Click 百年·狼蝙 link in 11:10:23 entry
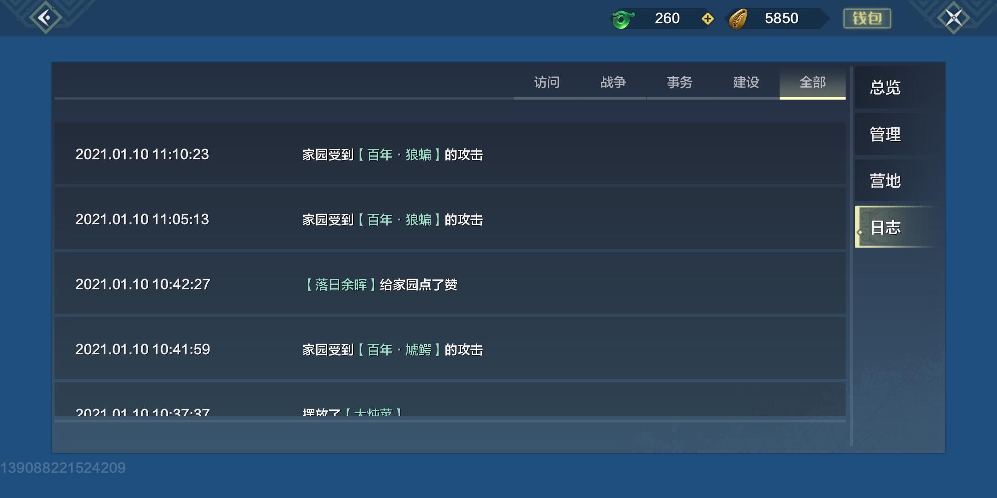This screenshot has height=498, width=997. coord(399,154)
